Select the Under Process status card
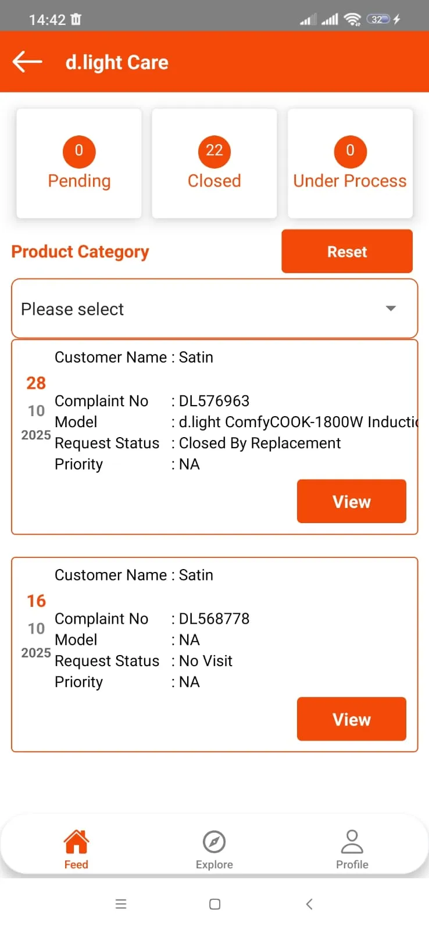This screenshot has height=930, width=429. [x=350, y=163]
